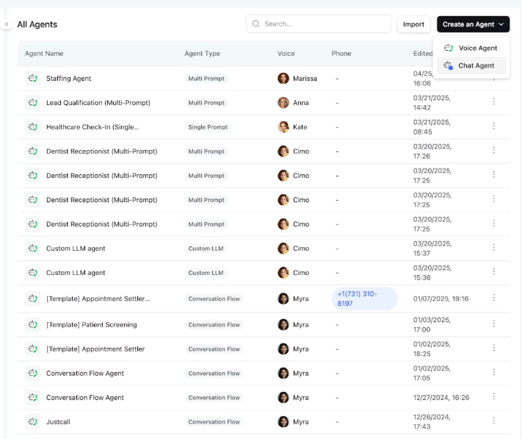Screen dimensions: 522x439
Task: Open the three-dot menu for the Justcall row
Action: pos(493,421)
